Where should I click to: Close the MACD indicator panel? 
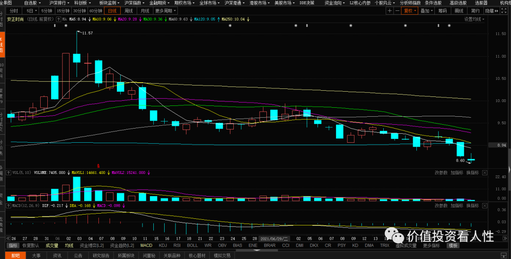(485, 206)
